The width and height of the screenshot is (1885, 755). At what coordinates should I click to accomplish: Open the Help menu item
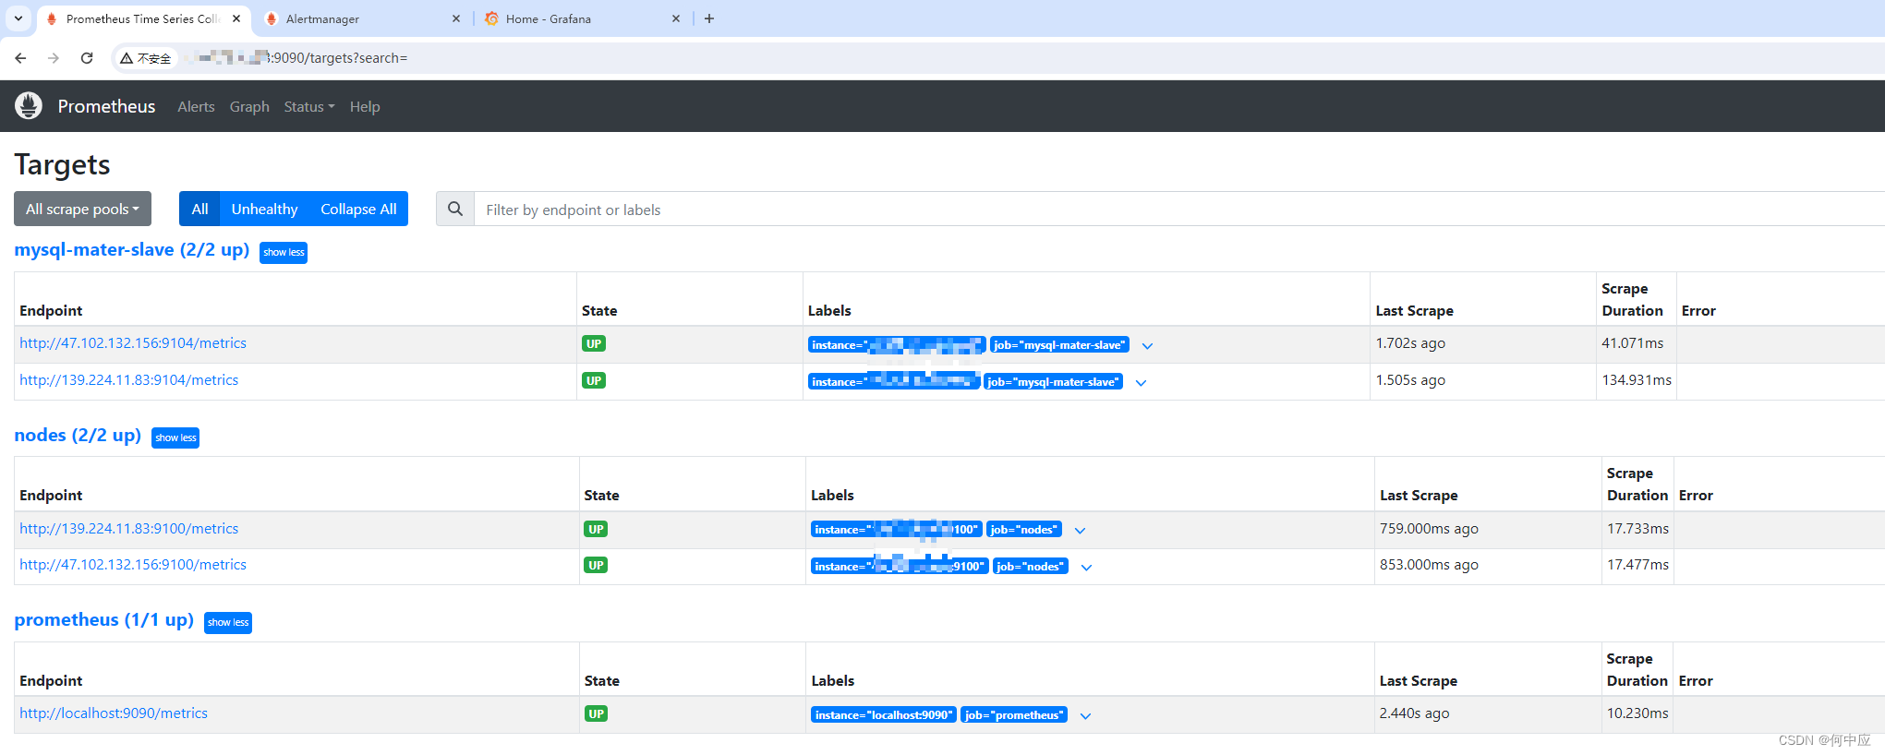point(365,107)
